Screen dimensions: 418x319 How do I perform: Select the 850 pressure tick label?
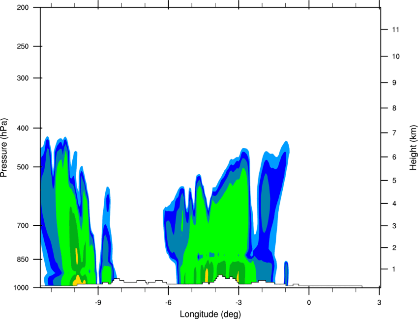pos(23,259)
